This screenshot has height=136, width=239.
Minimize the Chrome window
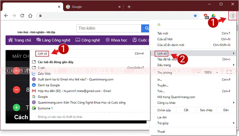(209, 4)
